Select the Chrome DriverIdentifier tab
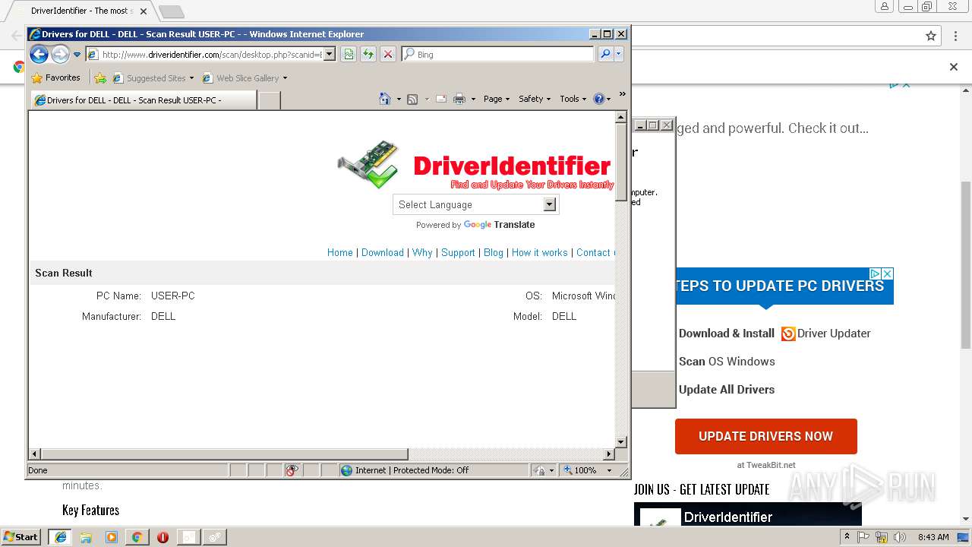972x547 pixels. (84, 11)
